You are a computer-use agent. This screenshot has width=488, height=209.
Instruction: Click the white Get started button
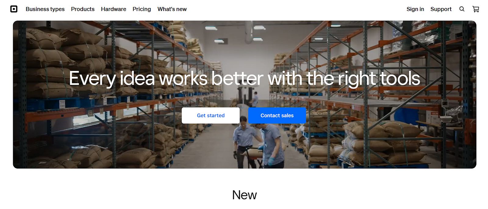(x=211, y=115)
